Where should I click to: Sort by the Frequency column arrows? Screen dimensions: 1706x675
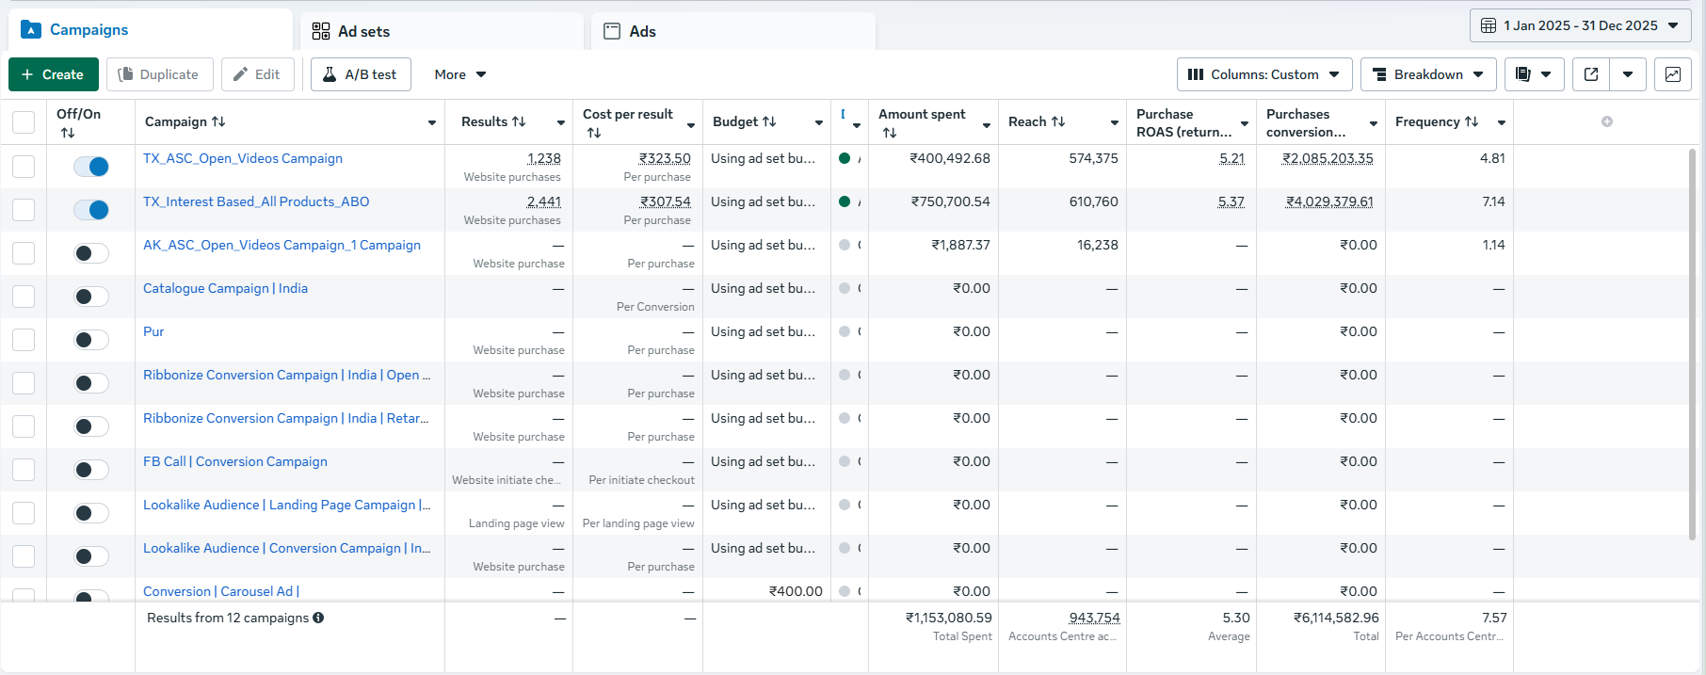(x=1472, y=121)
